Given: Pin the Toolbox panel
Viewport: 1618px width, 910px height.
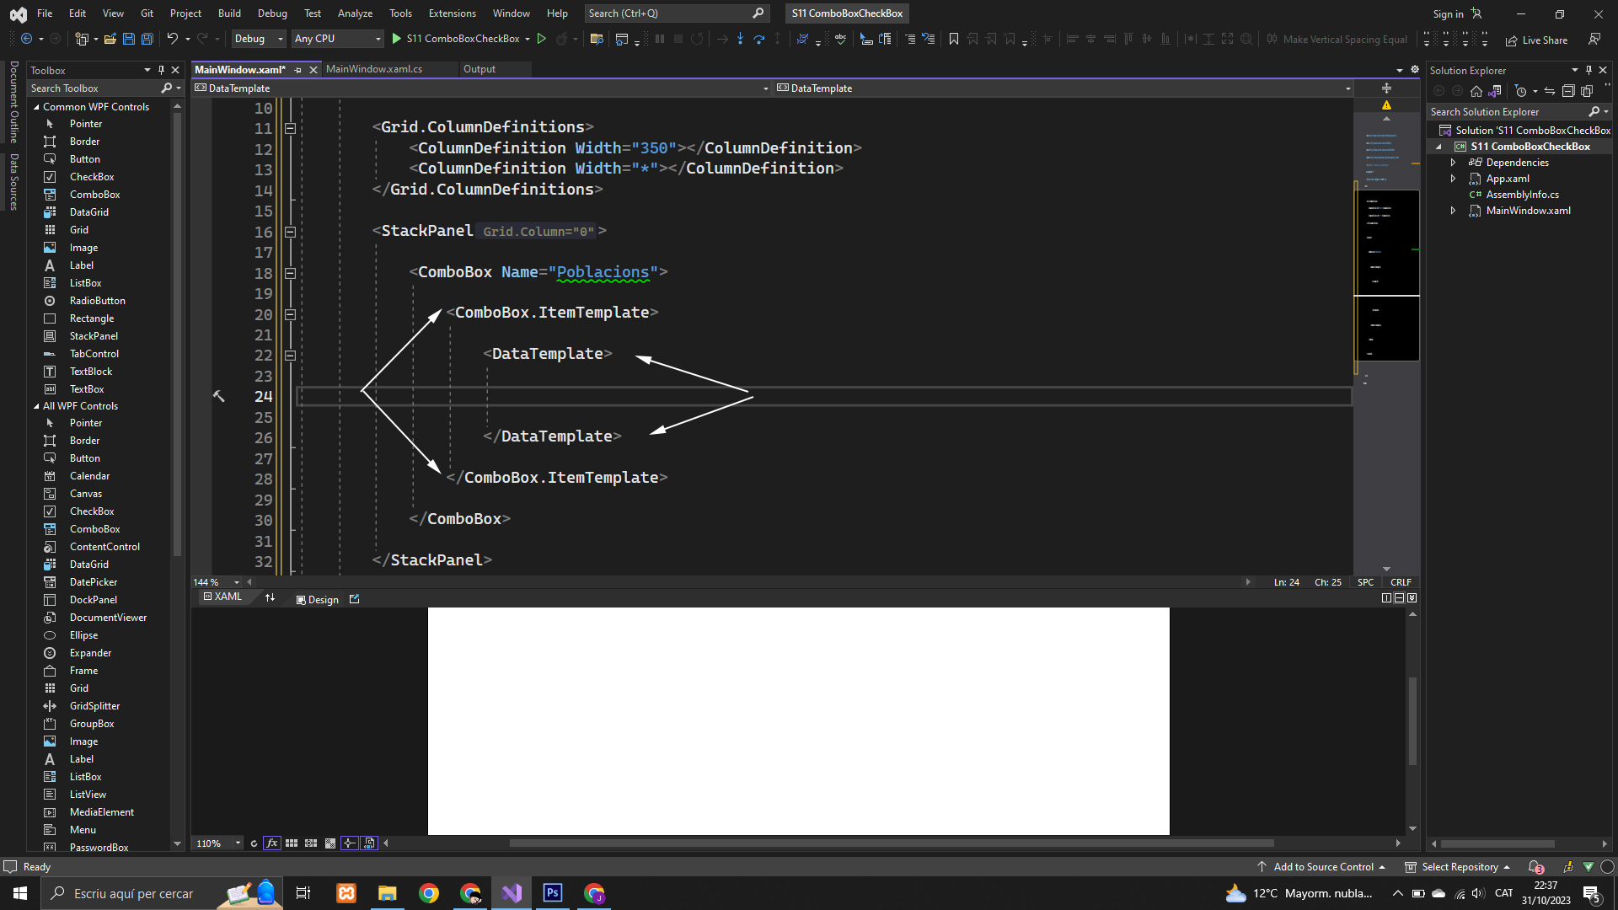Looking at the screenshot, I should pyautogui.click(x=161, y=70).
